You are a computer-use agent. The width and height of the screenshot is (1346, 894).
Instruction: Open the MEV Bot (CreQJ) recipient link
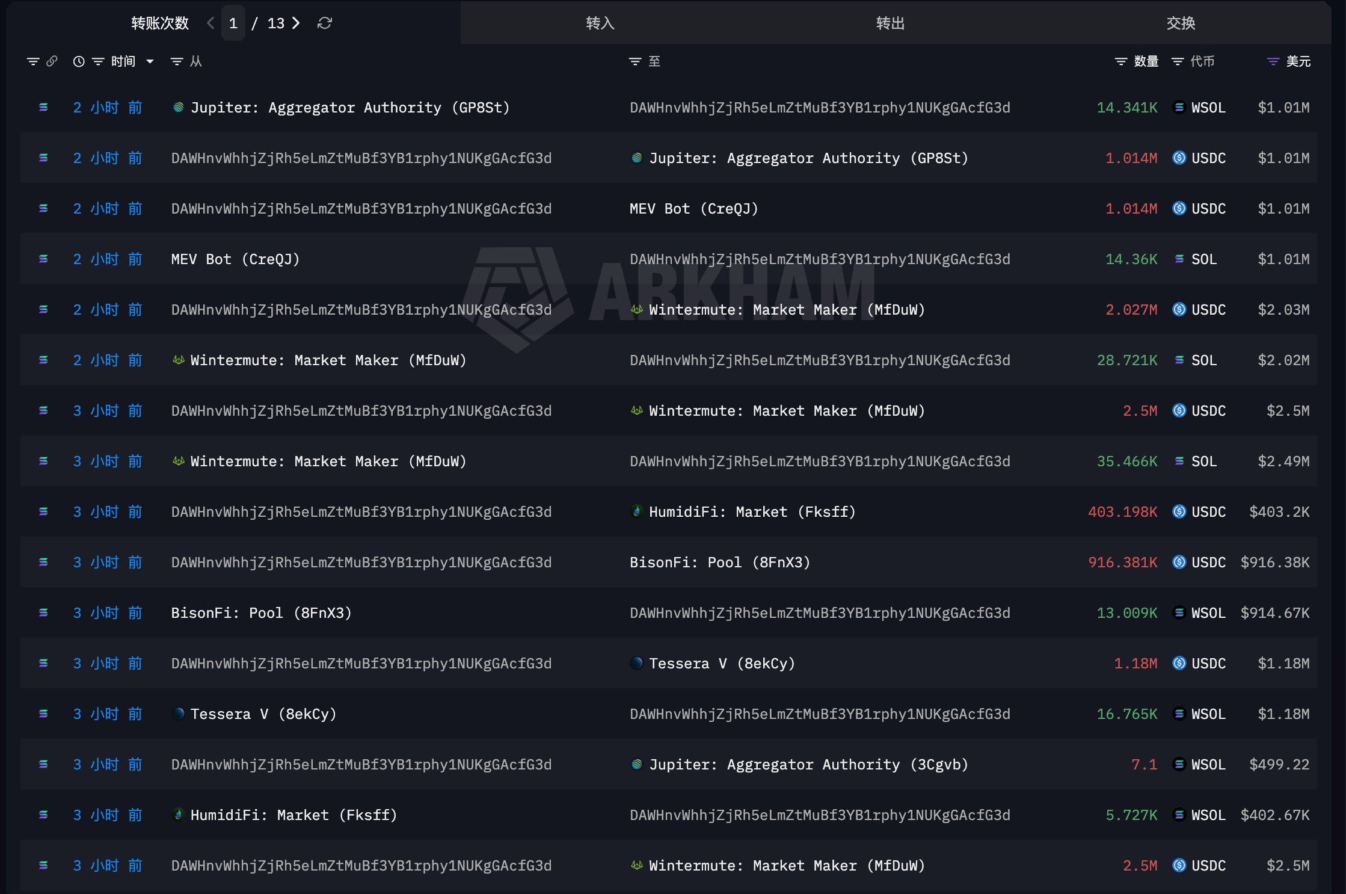pyautogui.click(x=694, y=209)
